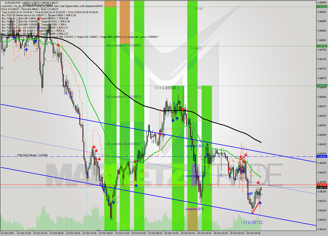Select the '0 New Sell wave started' label
Screen dimensions: 328x236
(38, 5)
